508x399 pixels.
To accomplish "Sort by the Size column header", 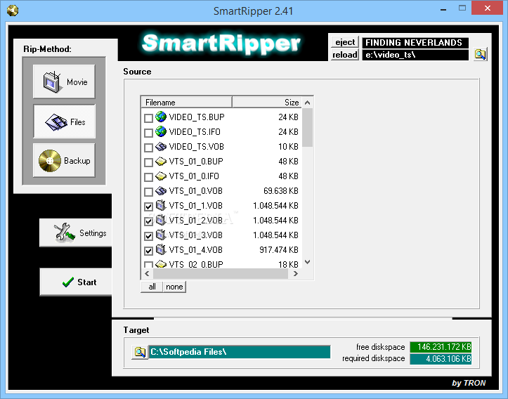I will coord(267,103).
